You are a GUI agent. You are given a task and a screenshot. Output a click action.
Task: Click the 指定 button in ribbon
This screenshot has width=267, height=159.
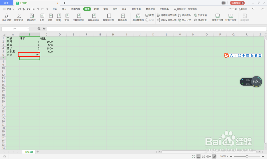(150, 15)
